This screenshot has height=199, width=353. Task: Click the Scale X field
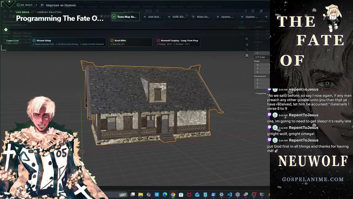262,65
